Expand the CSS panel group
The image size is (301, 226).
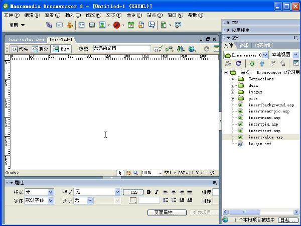pos(228,23)
